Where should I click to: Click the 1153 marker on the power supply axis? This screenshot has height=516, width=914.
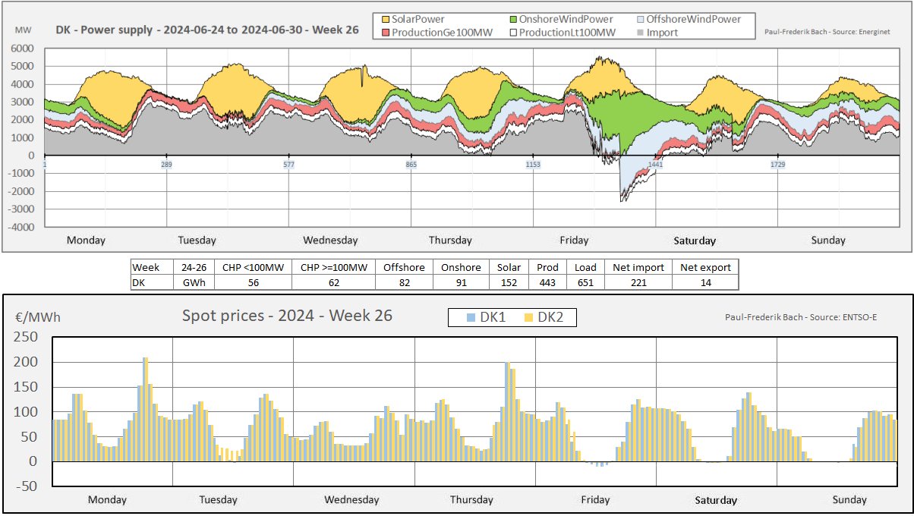(533, 165)
